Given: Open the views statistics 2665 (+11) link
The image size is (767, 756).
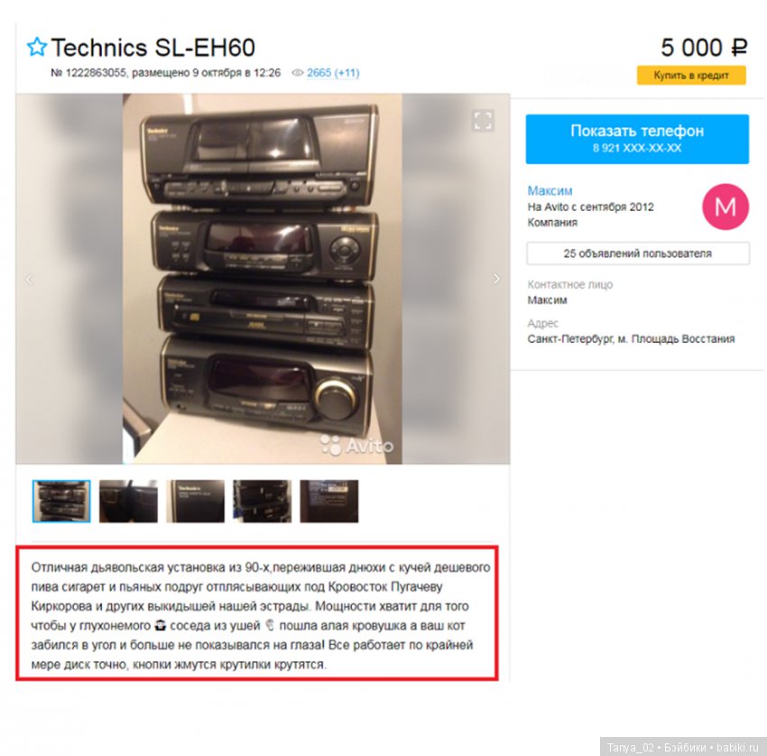Looking at the screenshot, I should pos(333,73).
